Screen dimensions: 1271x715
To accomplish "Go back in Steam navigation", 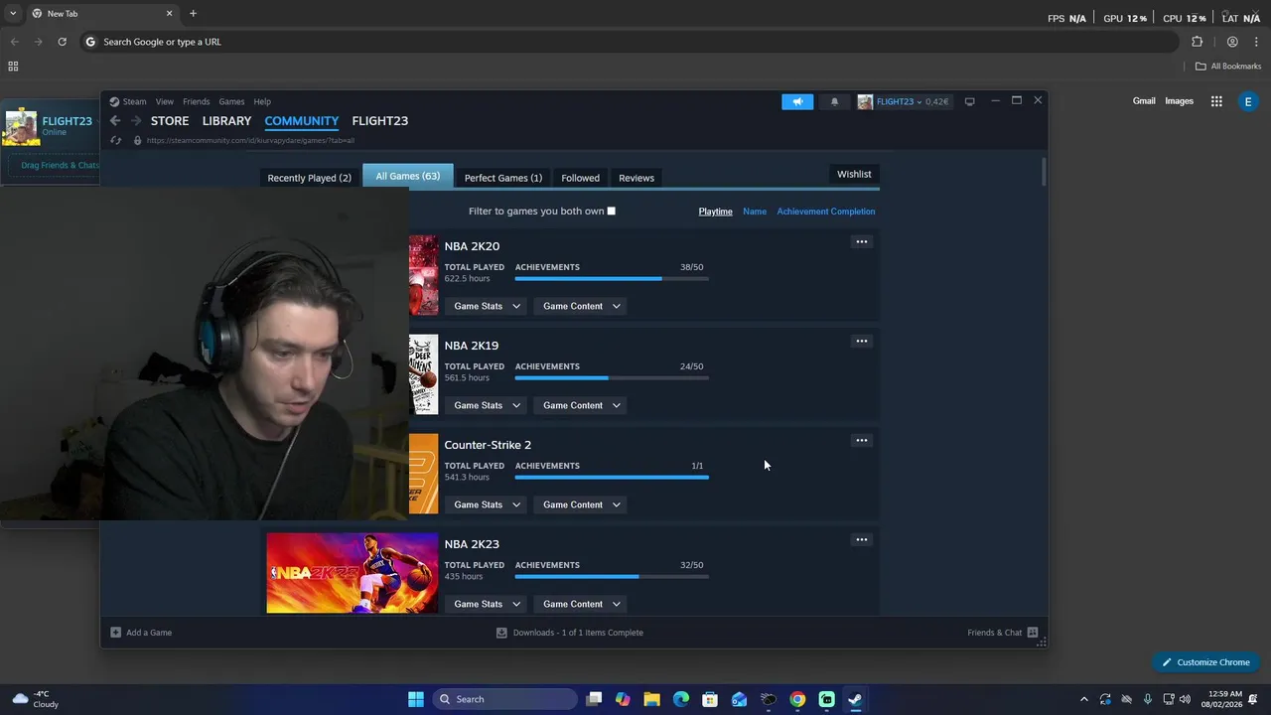I will coord(115,121).
